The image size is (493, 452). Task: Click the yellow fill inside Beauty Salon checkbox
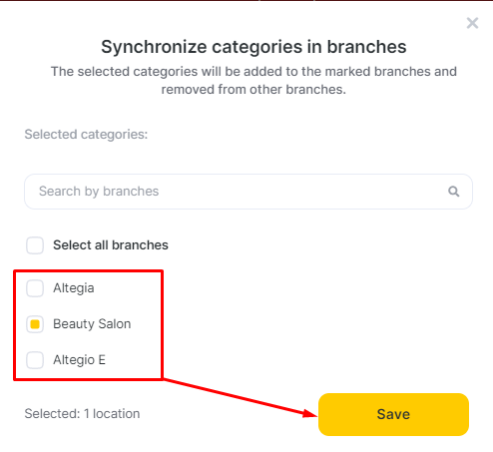tap(35, 324)
